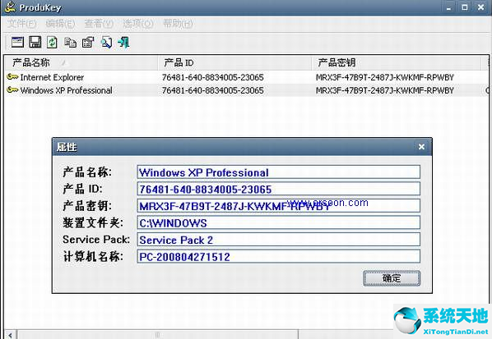This screenshot has width=492, height=339.
Task: Open the 文件(F) menu
Action: point(21,24)
